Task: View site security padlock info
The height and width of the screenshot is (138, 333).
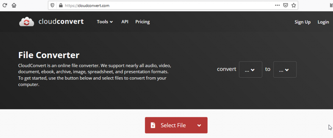Action: click(61, 6)
